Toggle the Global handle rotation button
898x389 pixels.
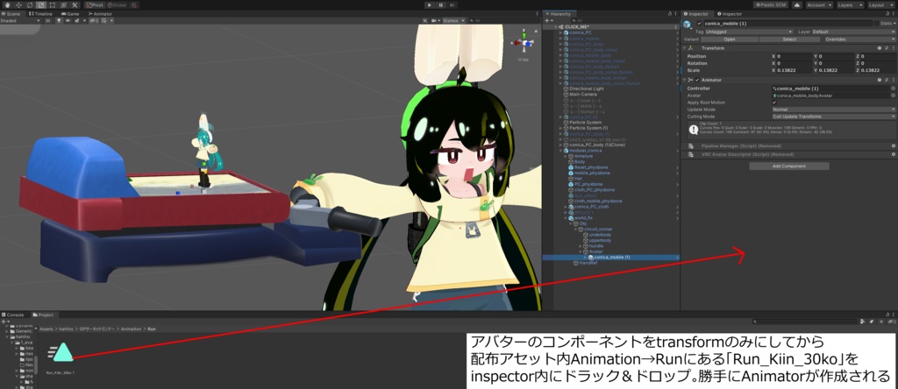tap(117, 4)
